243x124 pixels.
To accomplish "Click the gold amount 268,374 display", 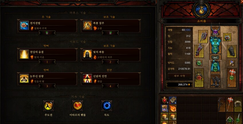I will click(x=179, y=85).
